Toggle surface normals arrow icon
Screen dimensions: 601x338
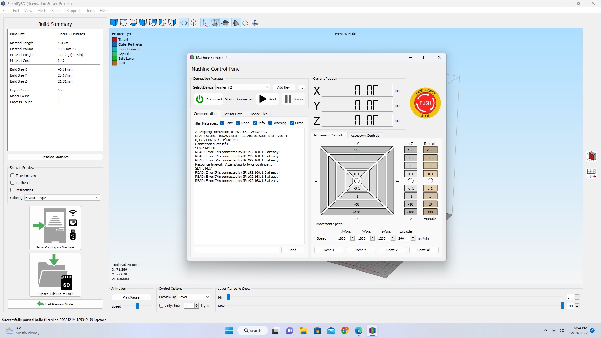coord(255,23)
